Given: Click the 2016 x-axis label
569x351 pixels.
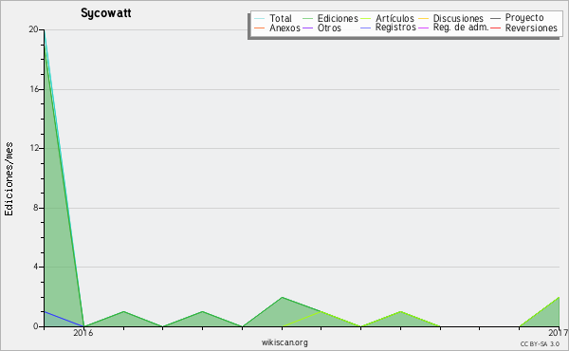Looking at the screenshot, I should (83, 332).
